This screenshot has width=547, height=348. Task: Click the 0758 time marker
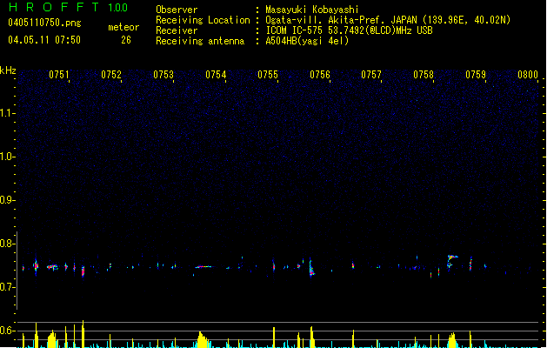[424, 75]
